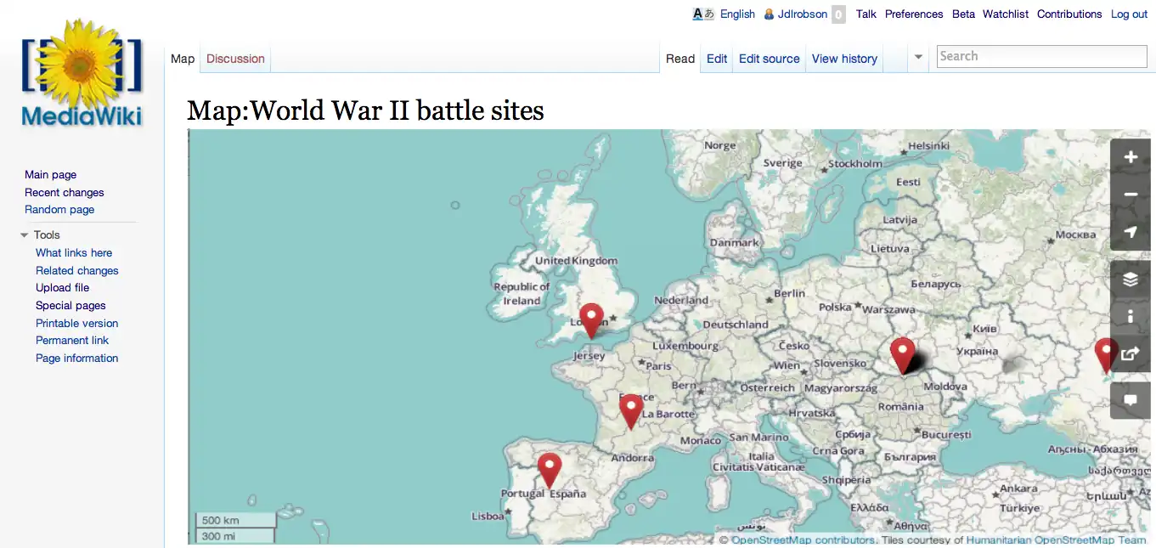Open the map comment icon

(x=1130, y=399)
